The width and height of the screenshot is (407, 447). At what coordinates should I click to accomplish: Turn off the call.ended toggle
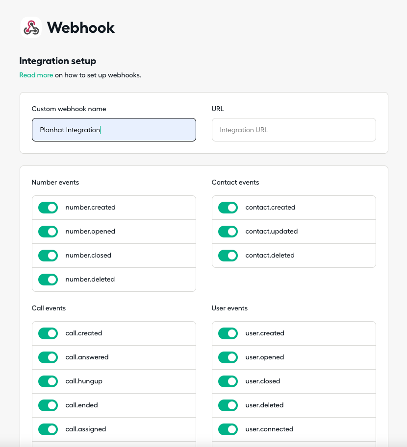(48, 405)
